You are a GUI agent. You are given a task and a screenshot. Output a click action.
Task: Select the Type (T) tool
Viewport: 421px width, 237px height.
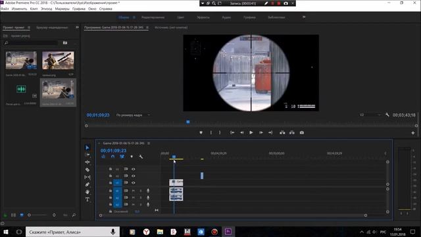coord(87,199)
